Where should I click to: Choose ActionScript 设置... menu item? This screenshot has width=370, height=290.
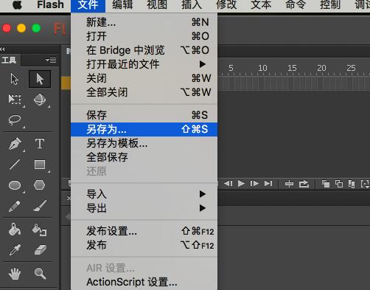click(x=144, y=282)
